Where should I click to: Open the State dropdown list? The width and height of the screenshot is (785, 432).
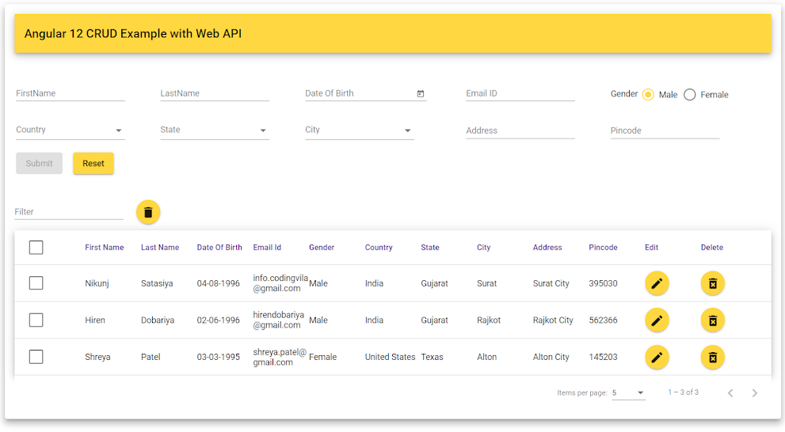click(214, 131)
